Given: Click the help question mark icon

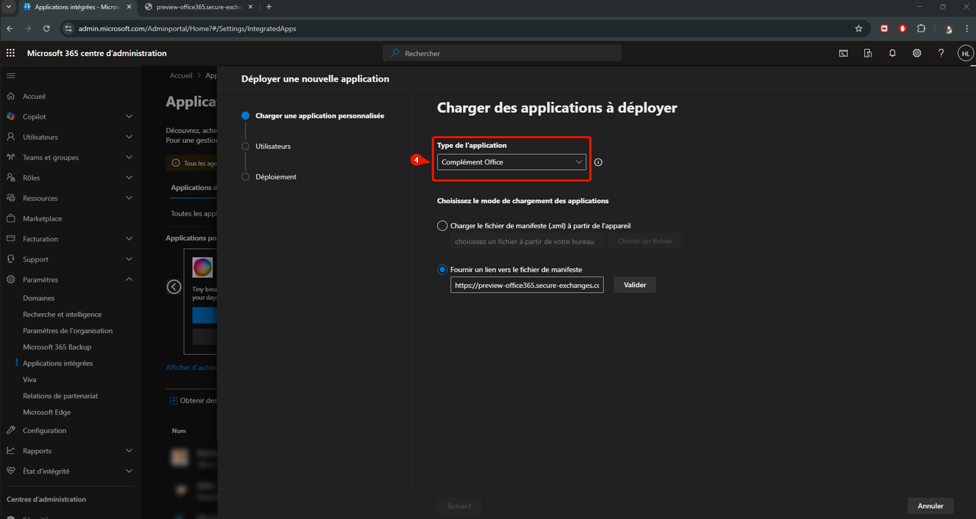Looking at the screenshot, I should [x=941, y=53].
